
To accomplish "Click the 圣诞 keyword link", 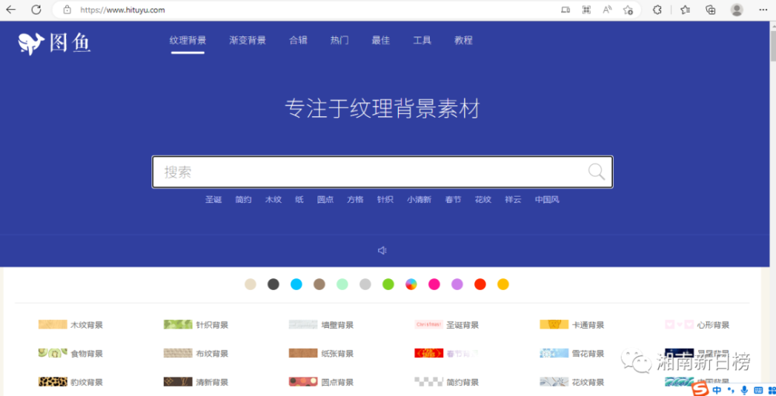I will [213, 200].
